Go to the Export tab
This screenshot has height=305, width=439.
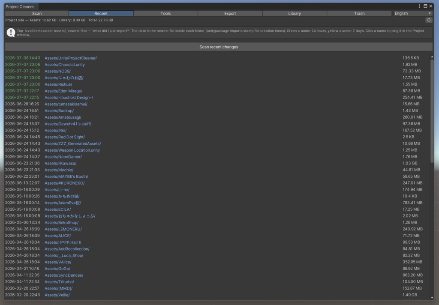230,13
